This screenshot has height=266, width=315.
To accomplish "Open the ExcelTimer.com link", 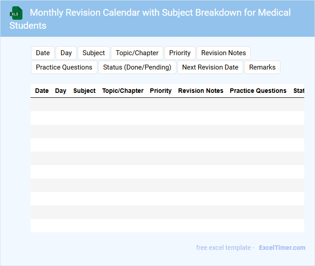I will coord(282,248).
